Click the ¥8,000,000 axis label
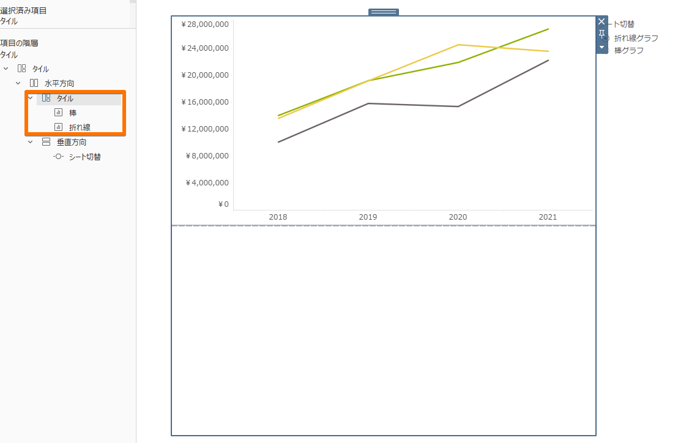Viewport: 678px width, 443px height. [x=207, y=155]
